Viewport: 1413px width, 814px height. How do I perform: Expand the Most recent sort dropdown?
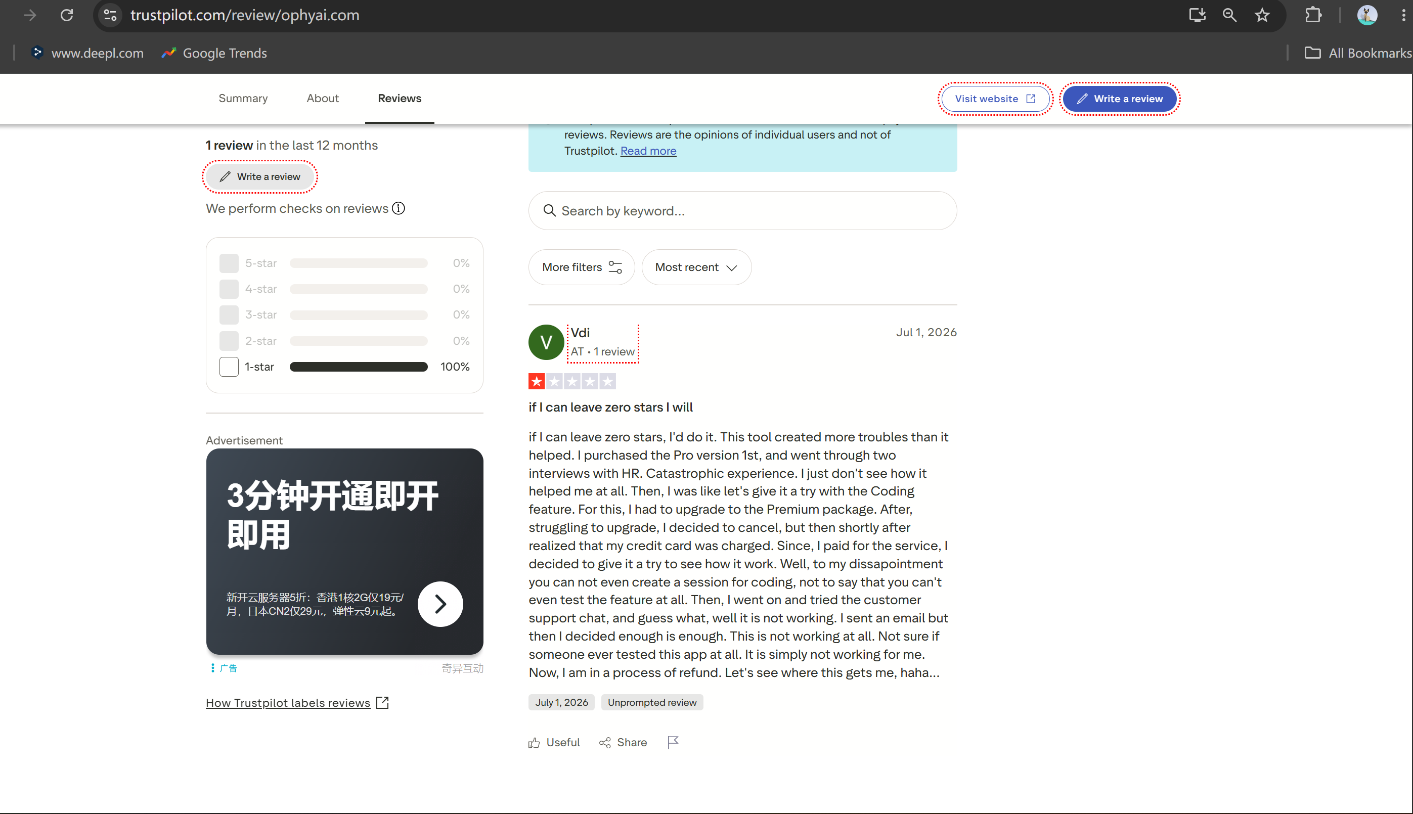(696, 267)
